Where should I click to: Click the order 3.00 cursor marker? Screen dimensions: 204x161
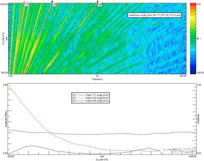[54, 5]
